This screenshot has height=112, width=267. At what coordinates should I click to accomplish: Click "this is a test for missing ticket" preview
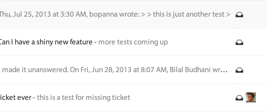pos(84,97)
